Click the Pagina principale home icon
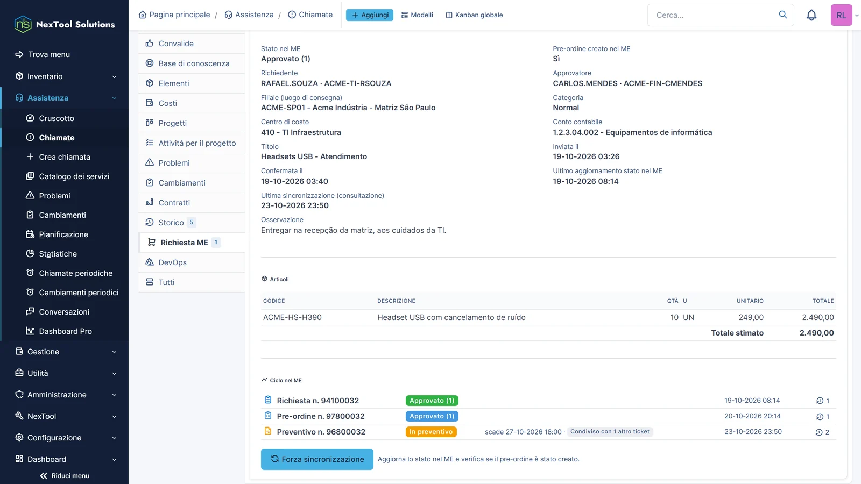Screen dimensions: 861x484 pyautogui.click(x=143, y=15)
